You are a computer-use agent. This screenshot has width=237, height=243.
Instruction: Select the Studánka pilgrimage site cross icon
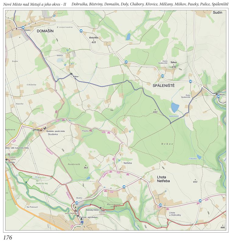[41, 130]
